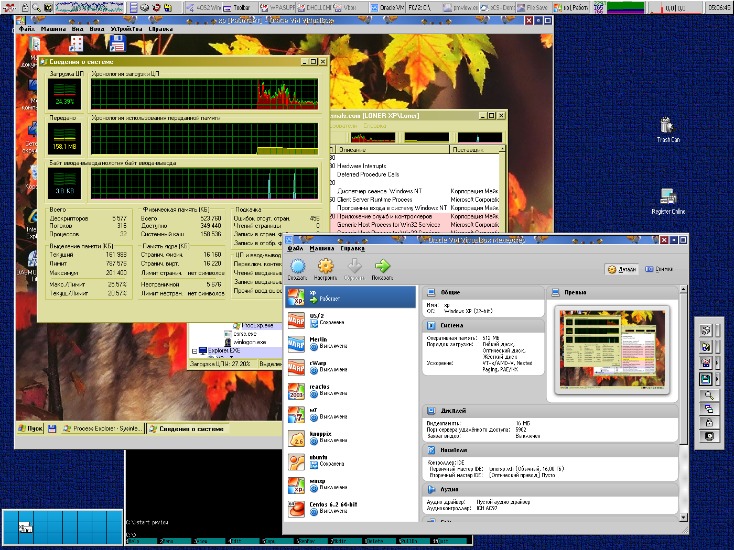Viewport: 734px width, 550px height.
Task: Click the floppy disk icon in side toolbar
Action: click(x=706, y=379)
